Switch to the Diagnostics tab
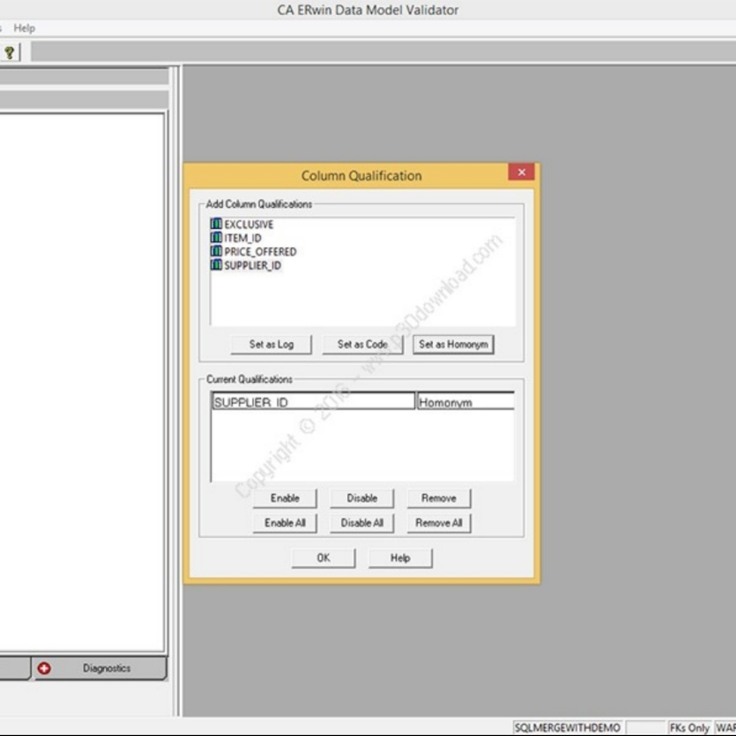This screenshot has width=736, height=736. pyautogui.click(x=100, y=668)
